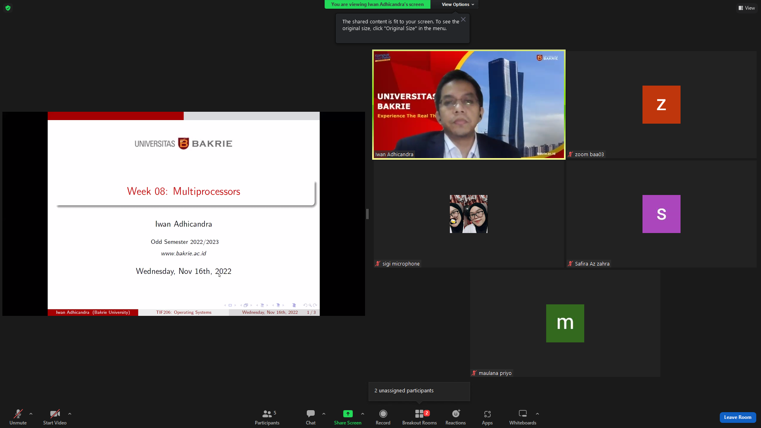This screenshot has width=761, height=428.
Task: Click the beamer document navigation icon
Action: tap(294, 305)
